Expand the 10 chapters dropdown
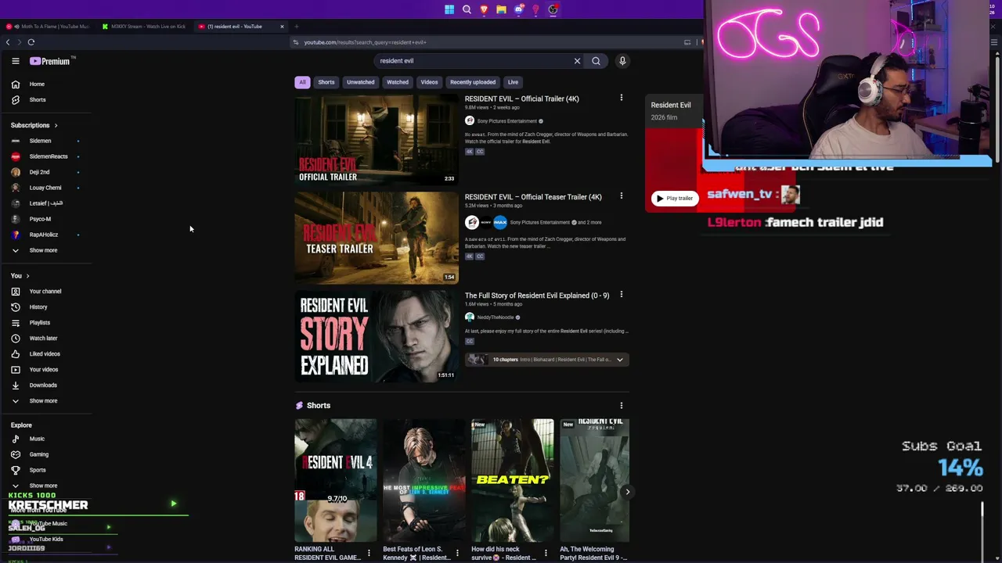The width and height of the screenshot is (1002, 563). (619, 360)
